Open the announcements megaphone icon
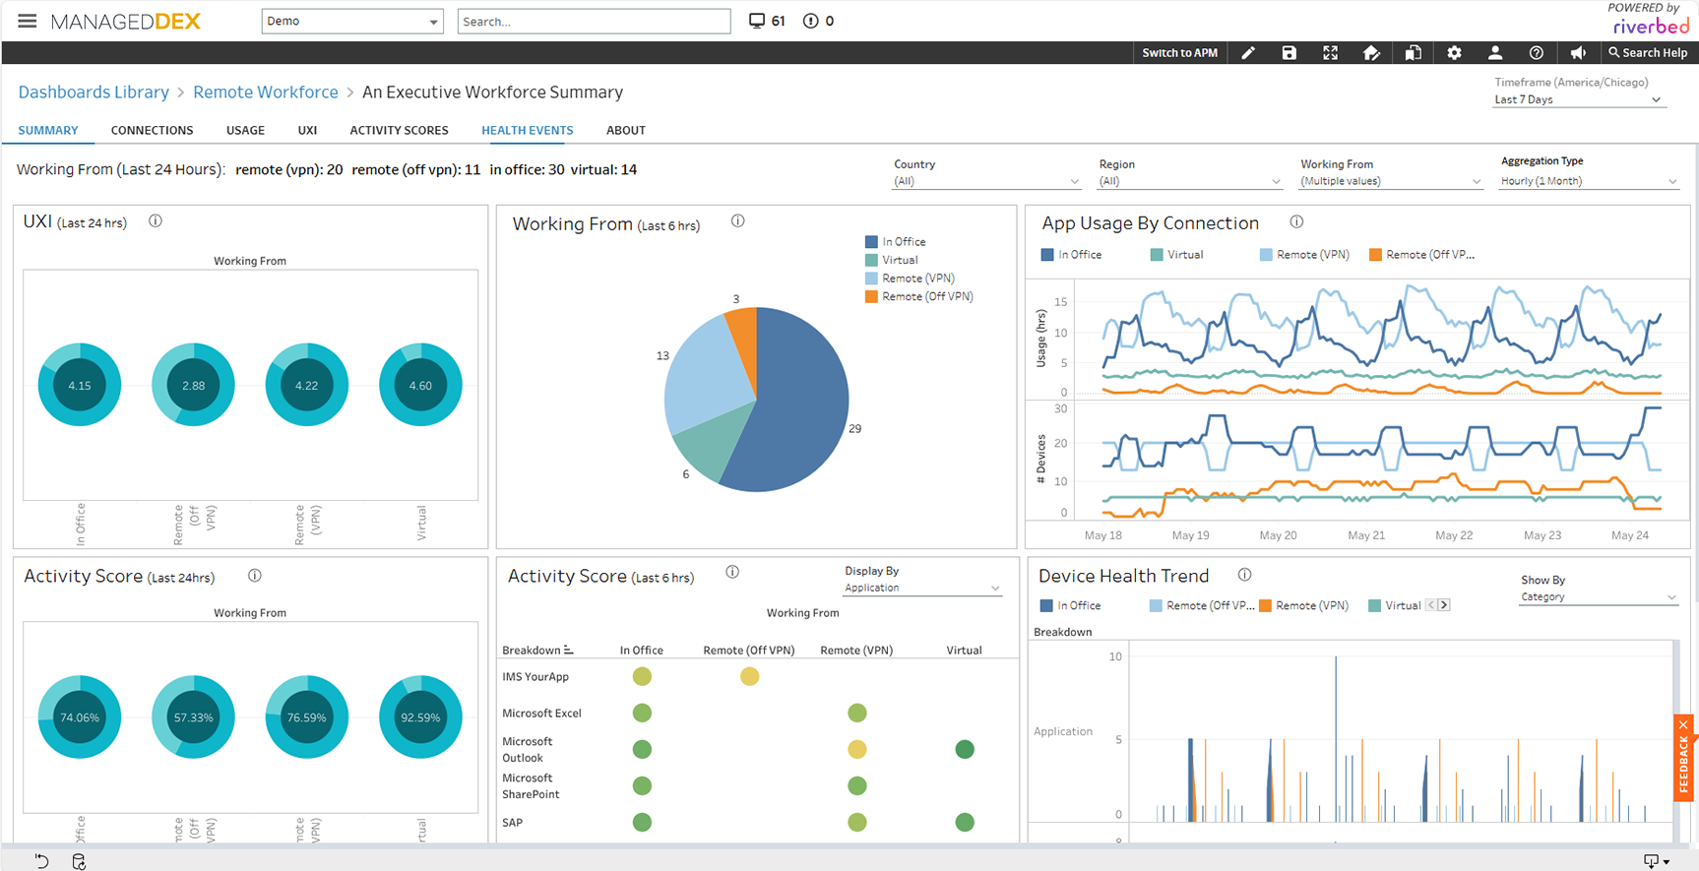 1577,53
